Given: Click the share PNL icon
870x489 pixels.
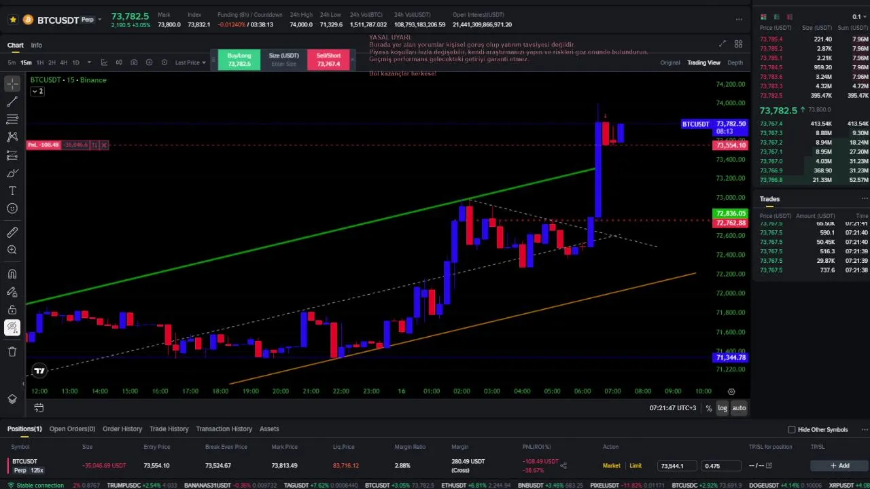Looking at the screenshot, I should [563, 465].
